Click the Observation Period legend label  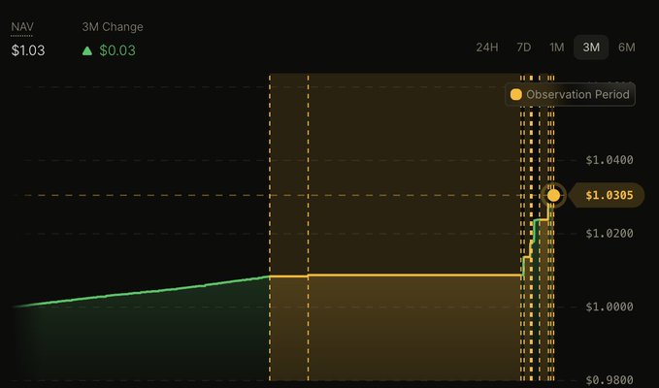(x=577, y=94)
